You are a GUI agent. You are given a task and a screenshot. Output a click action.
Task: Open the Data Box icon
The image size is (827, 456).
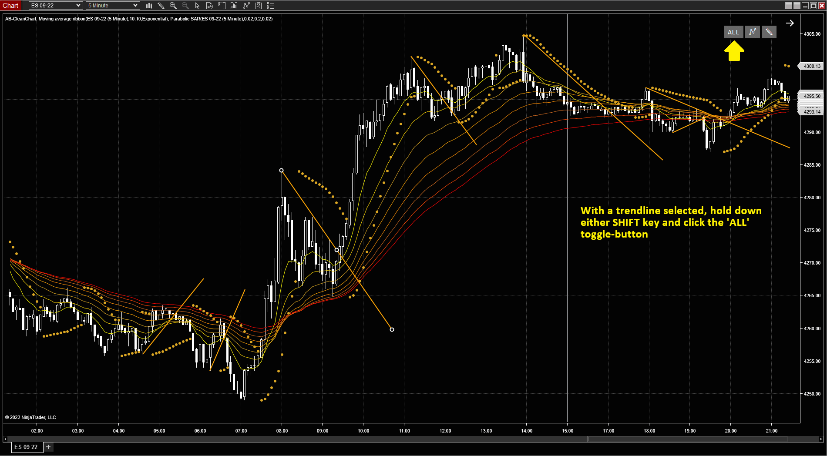coord(209,6)
